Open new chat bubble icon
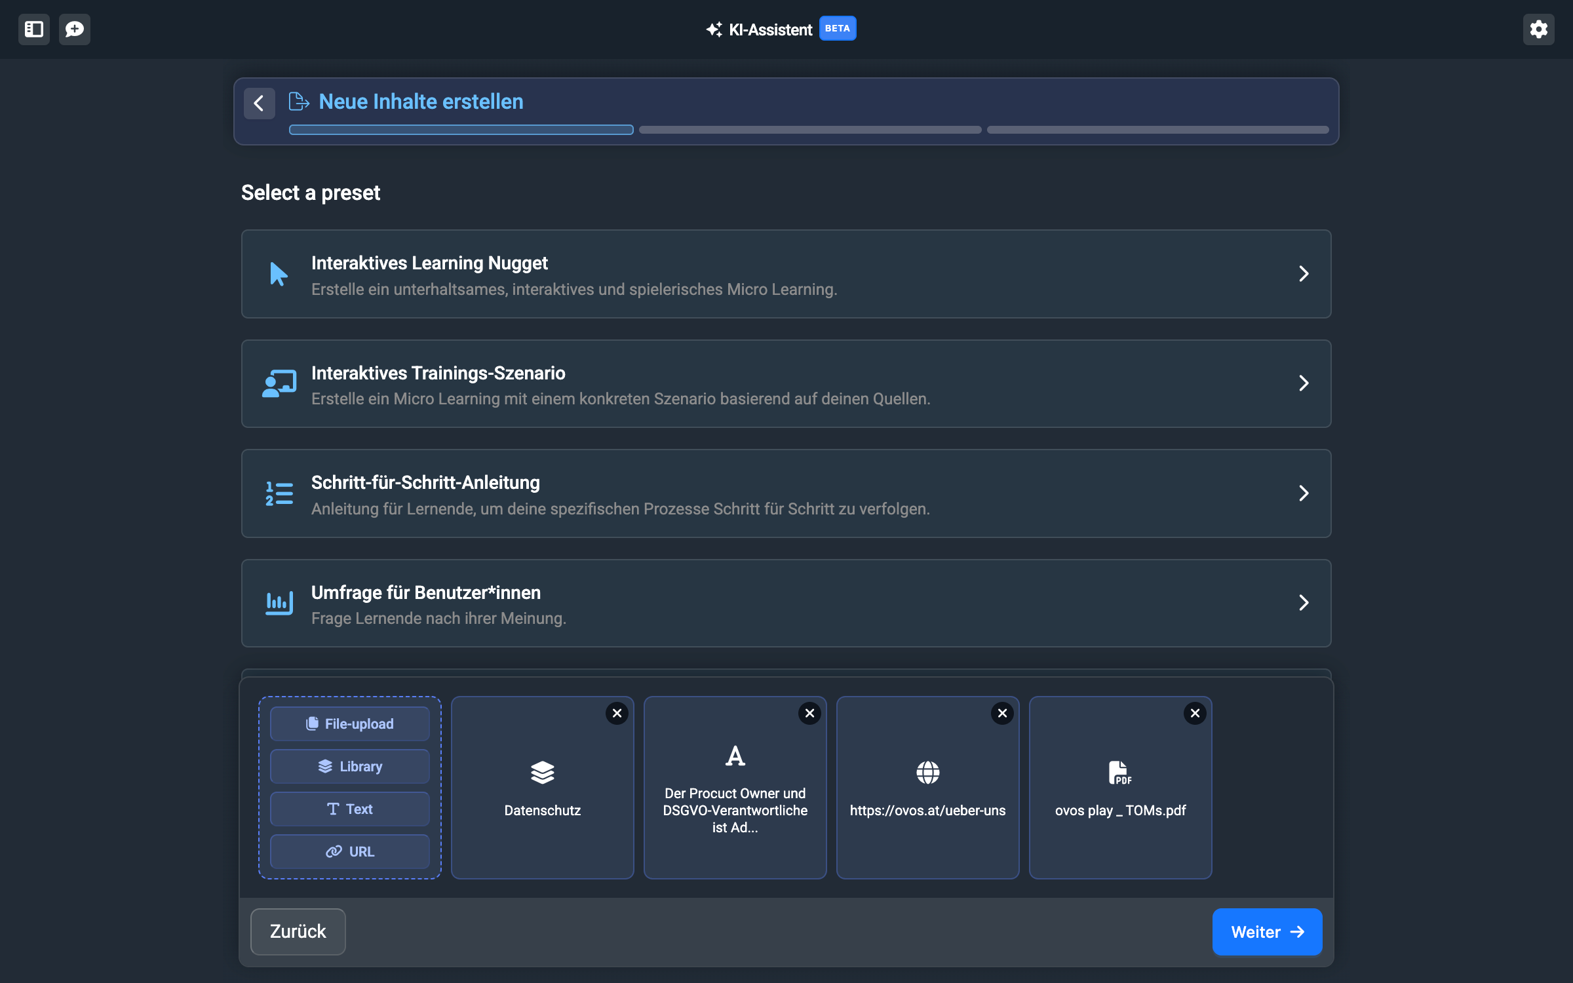The image size is (1573, 983). (x=75, y=29)
